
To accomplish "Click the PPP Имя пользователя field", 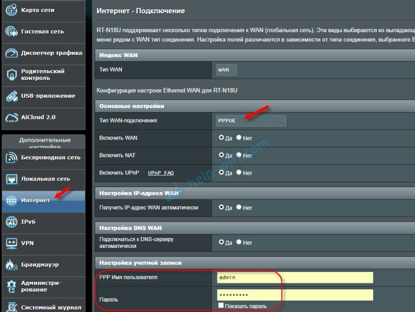I will click(295, 277).
